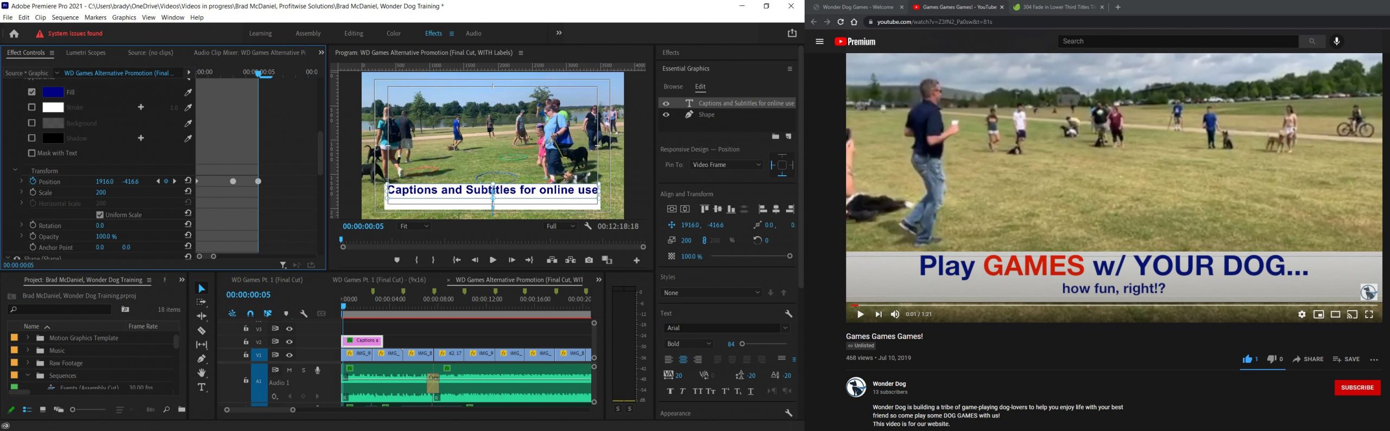Click the Quick Export share icon
This screenshot has height=431, width=1390.
coord(792,33)
